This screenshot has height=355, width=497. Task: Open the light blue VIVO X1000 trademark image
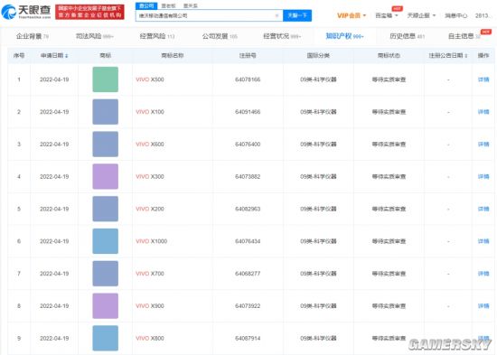tap(105, 241)
